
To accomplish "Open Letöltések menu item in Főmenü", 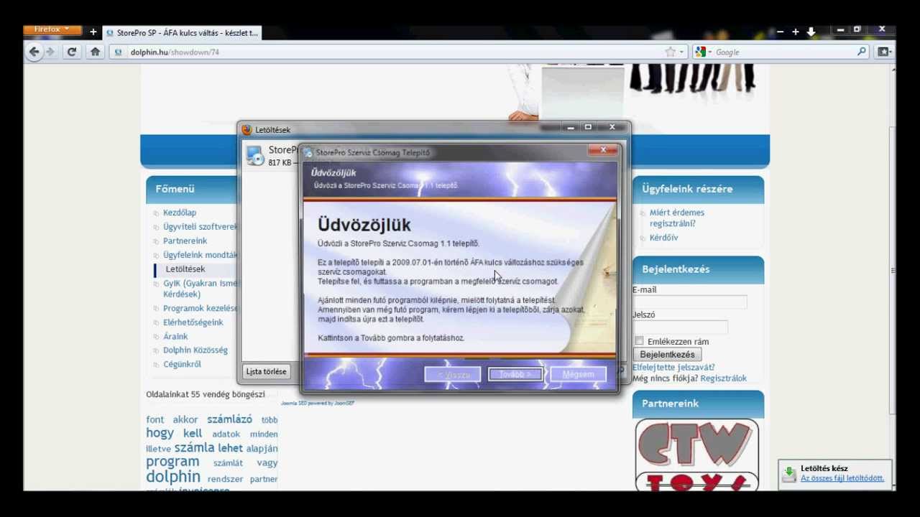I will 185,269.
